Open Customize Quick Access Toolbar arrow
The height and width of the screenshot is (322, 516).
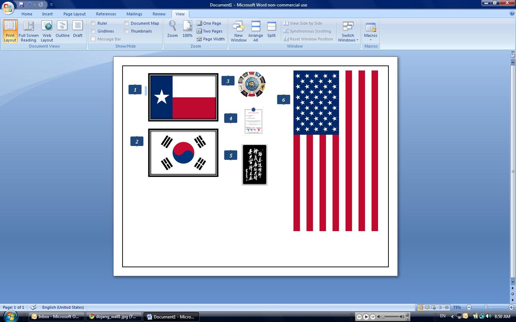[51, 5]
